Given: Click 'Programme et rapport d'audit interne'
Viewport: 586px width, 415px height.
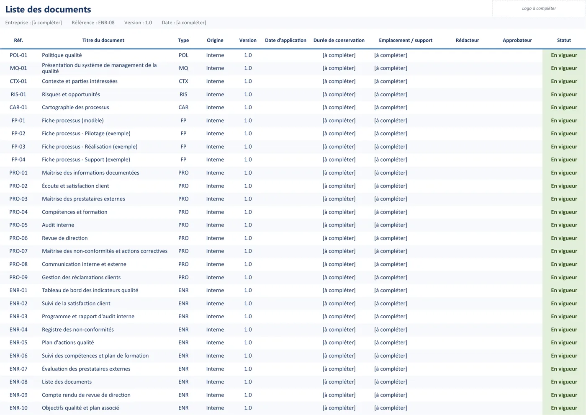Looking at the screenshot, I should click(x=88, y=317).
